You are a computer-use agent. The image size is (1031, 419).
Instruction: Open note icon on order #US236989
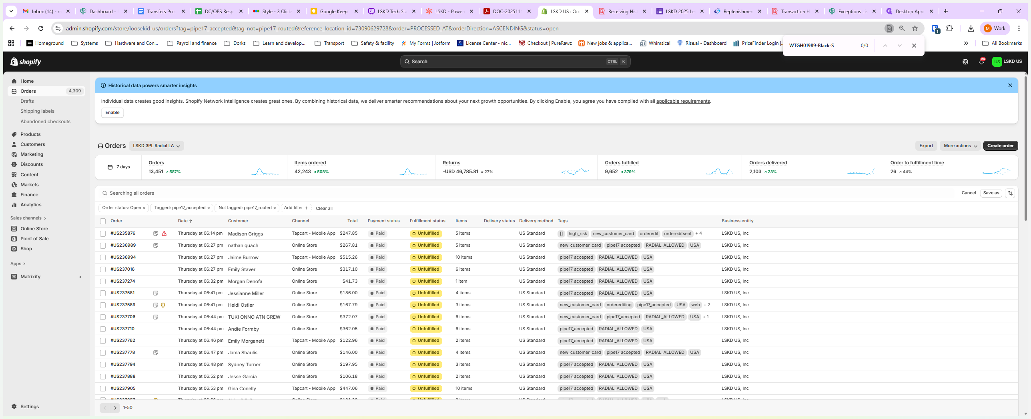click(x=156, y=245)
